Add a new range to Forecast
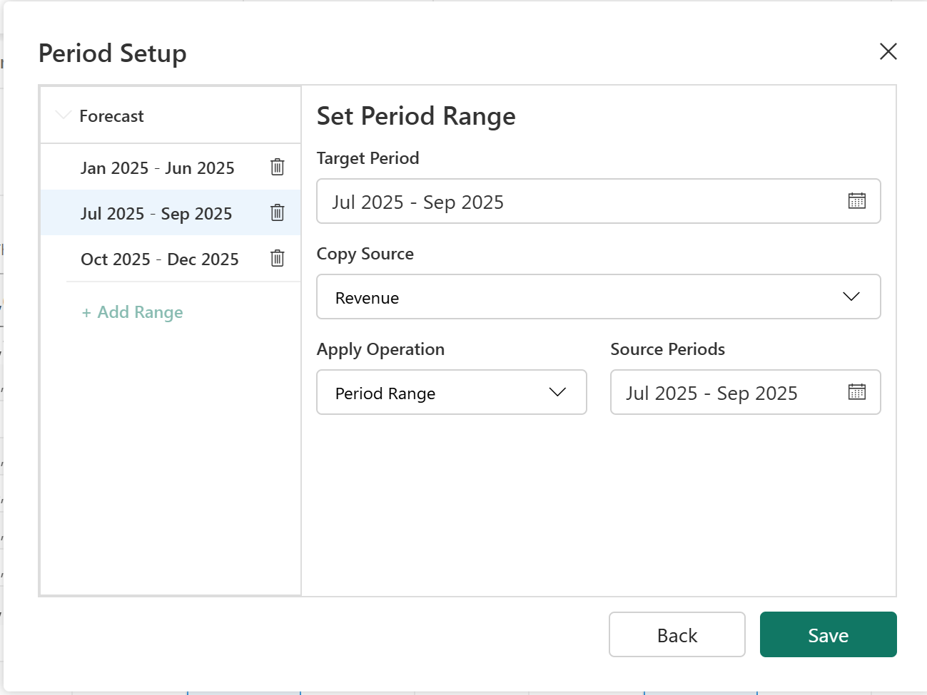The image size is (927, 695). pyautogui.click(x=133, y=312)
